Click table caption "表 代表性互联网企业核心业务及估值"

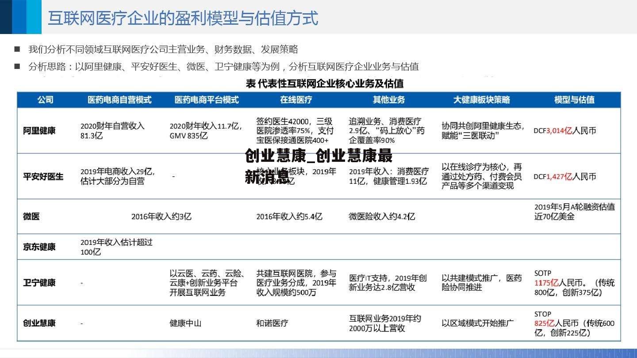point(324,83)
